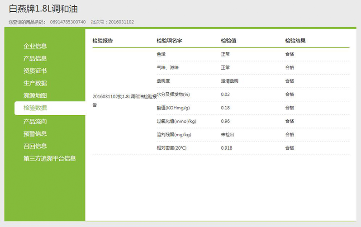The image size is (361, 227).
Task: Click the 您查询的商品条码 label
Action: (27, 22)
